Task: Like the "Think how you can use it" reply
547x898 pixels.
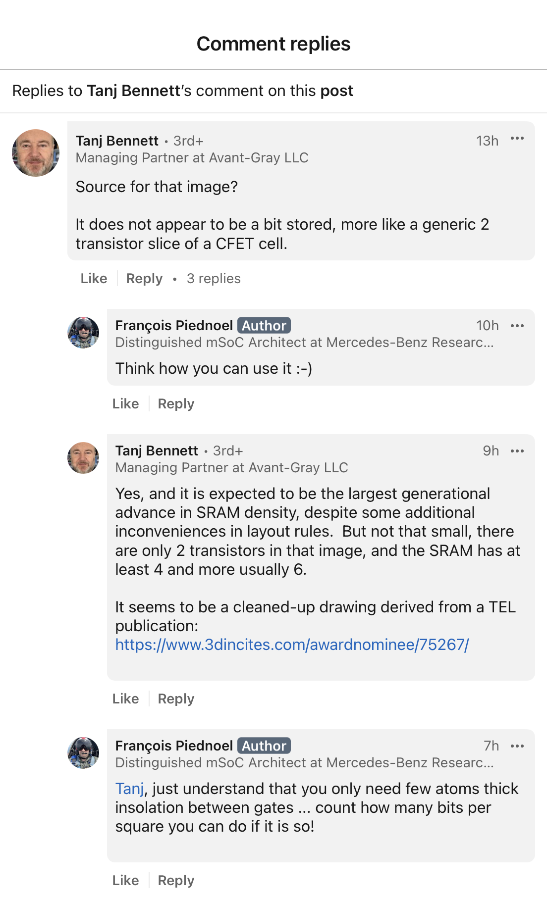Action: (x=125, y=404)
